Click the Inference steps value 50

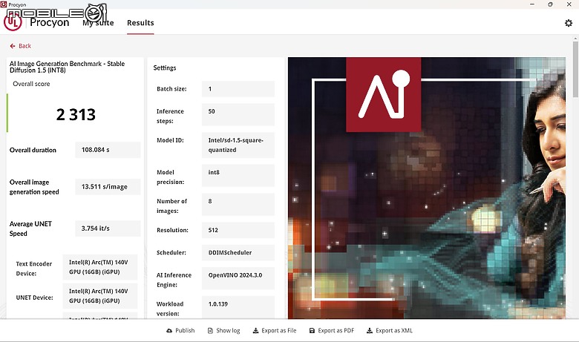[x=238, y=114]
